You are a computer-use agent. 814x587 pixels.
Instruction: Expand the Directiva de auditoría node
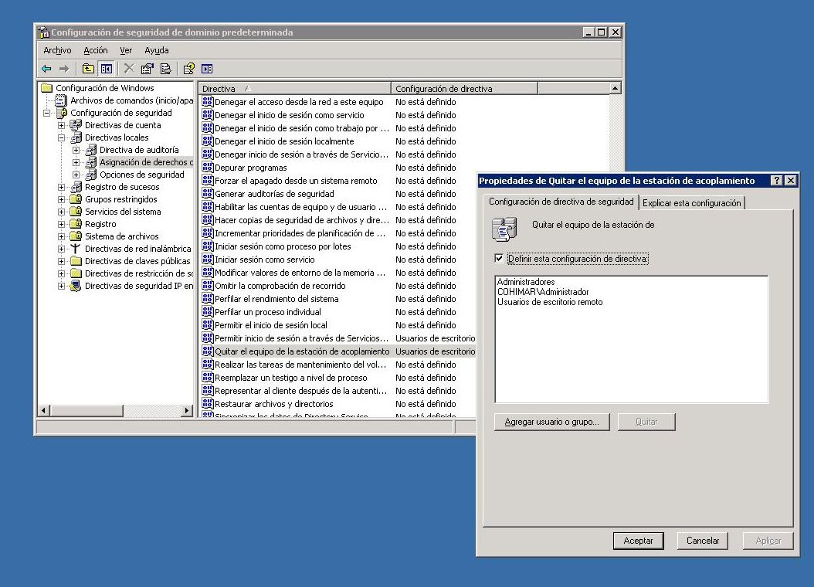76,150
